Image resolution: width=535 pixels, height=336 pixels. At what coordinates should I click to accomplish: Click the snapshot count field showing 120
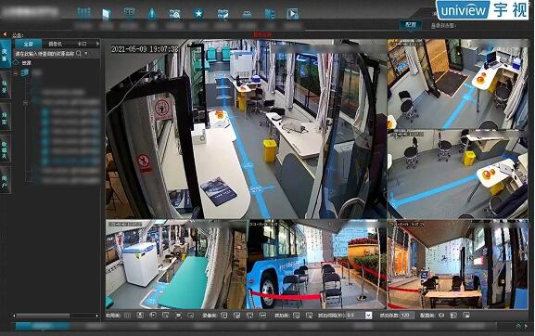tap(407, 316)
